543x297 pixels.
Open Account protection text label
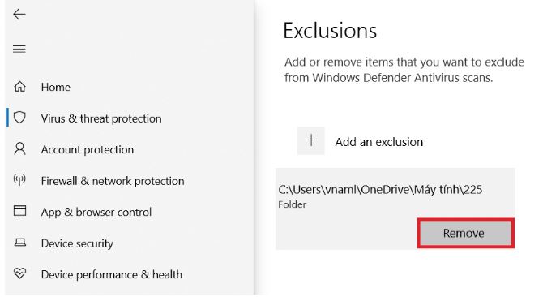click(88, 149)
